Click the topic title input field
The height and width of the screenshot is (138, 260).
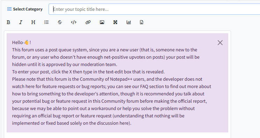[x=154, y=9]
